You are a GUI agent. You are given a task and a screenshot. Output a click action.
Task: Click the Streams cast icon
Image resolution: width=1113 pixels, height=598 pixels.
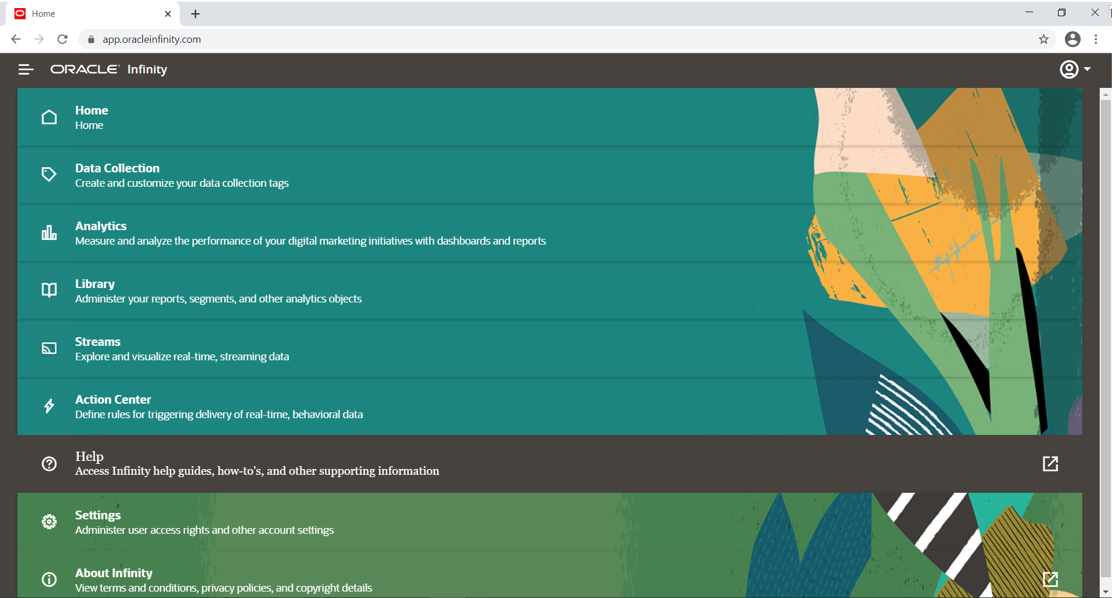coord(49,348)
